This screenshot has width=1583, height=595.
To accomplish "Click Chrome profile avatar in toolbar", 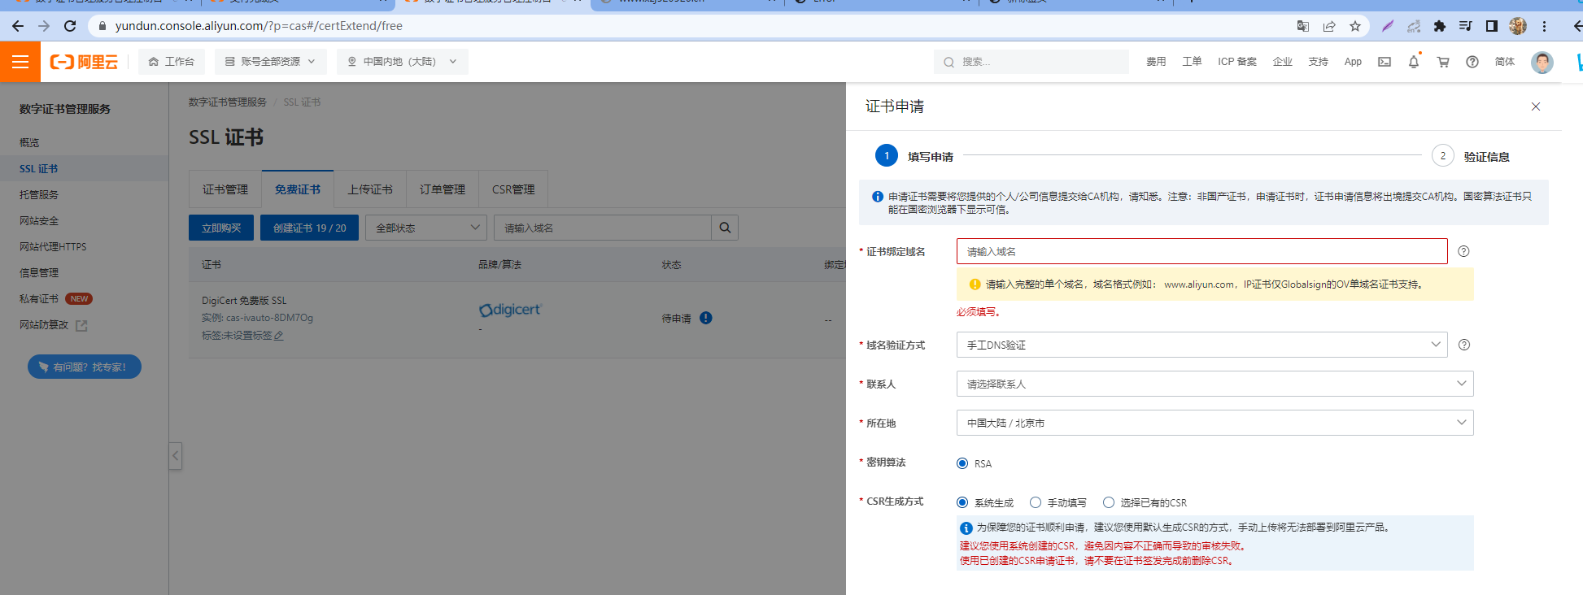I will tap(1518, 26).
